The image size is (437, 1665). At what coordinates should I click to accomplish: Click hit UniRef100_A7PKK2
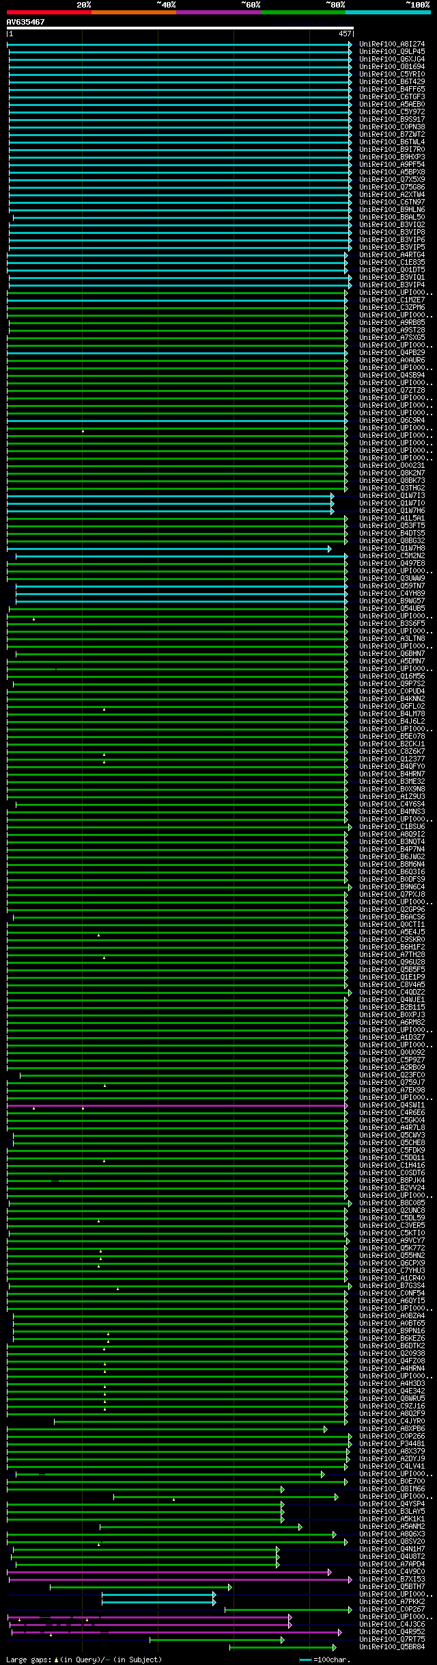tap(392, 1601)
